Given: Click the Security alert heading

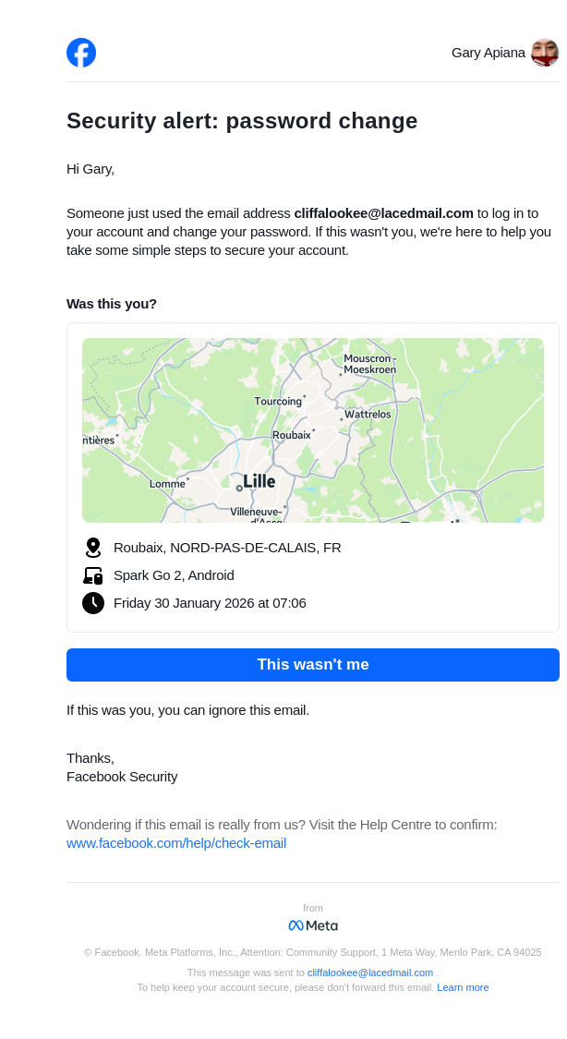Looking at the screenshot, I should tap(242, 121).
